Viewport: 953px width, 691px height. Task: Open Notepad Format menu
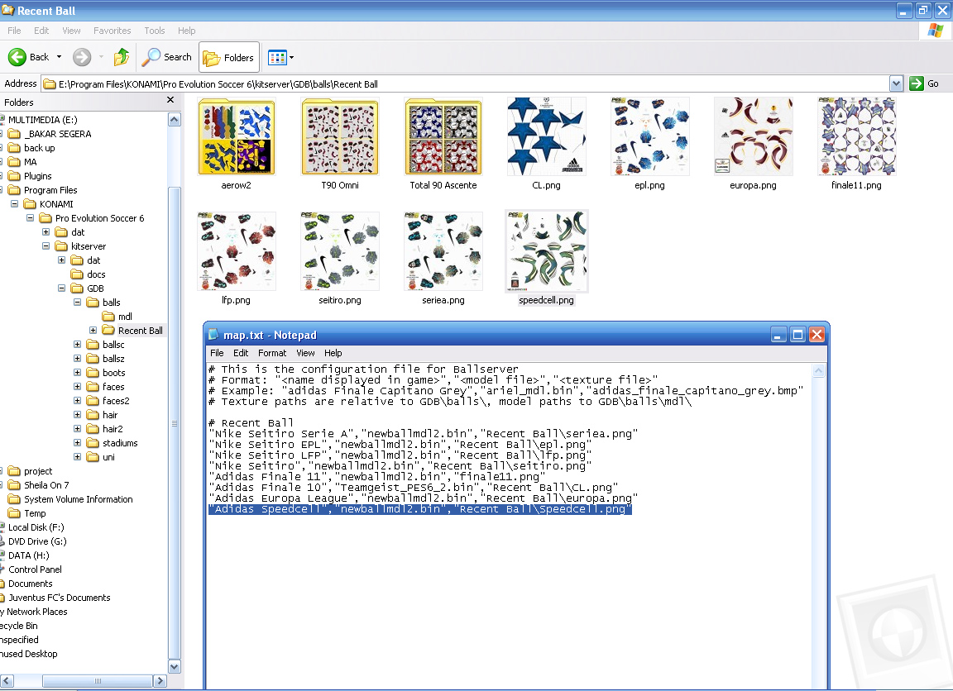(271, 353)
